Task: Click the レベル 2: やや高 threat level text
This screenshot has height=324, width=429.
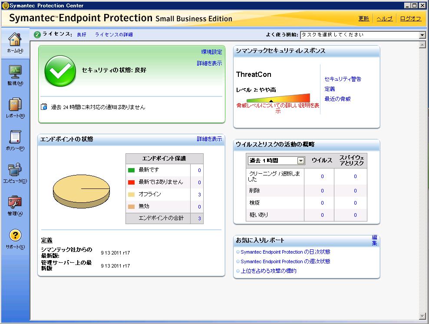Action: (256, 90)
